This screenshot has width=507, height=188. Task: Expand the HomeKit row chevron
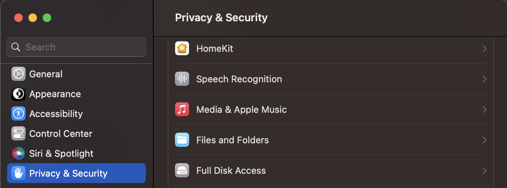[484, 48]
